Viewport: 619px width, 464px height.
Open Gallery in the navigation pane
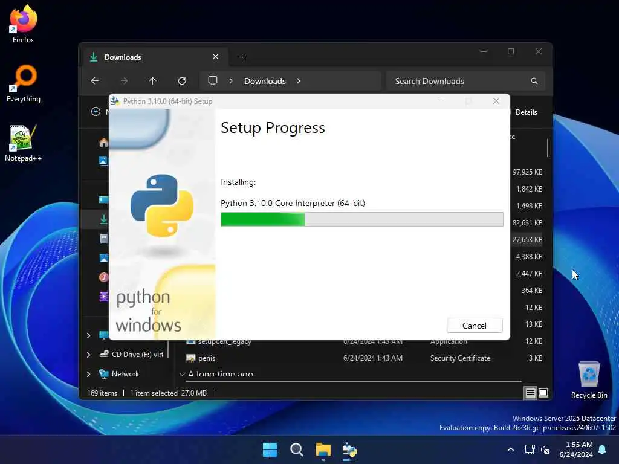point(103,161)
